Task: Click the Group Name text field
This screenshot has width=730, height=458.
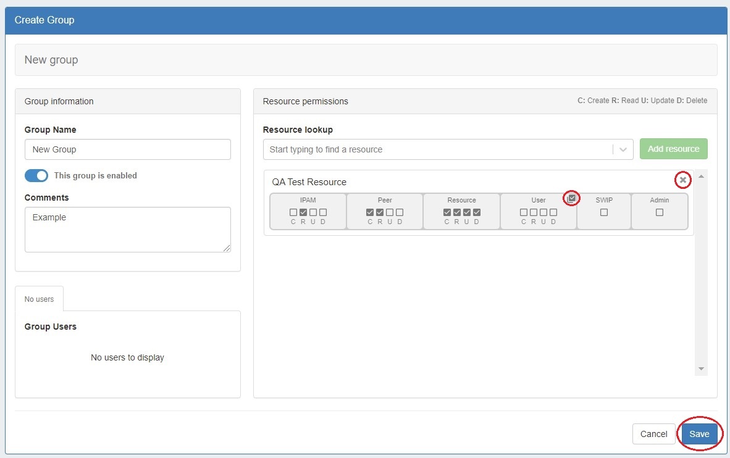Action: coord(127,149)
